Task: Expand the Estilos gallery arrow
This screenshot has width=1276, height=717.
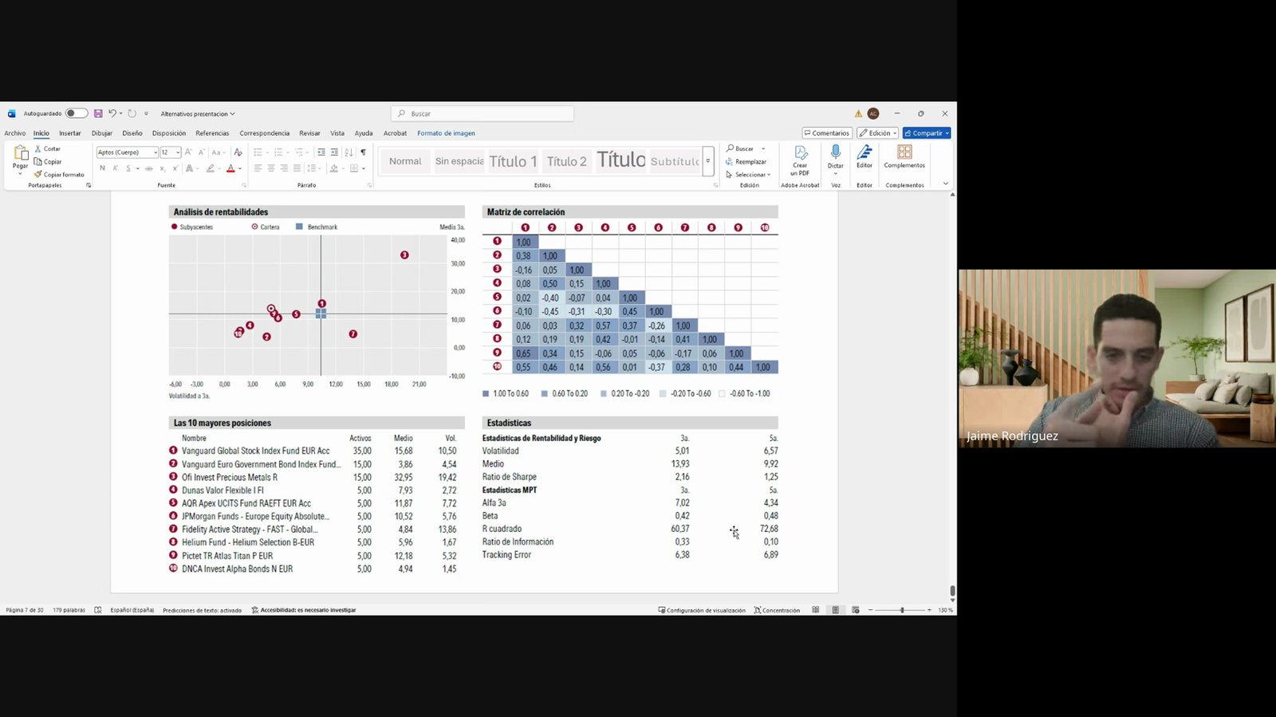Action: (x=707, y=161)
